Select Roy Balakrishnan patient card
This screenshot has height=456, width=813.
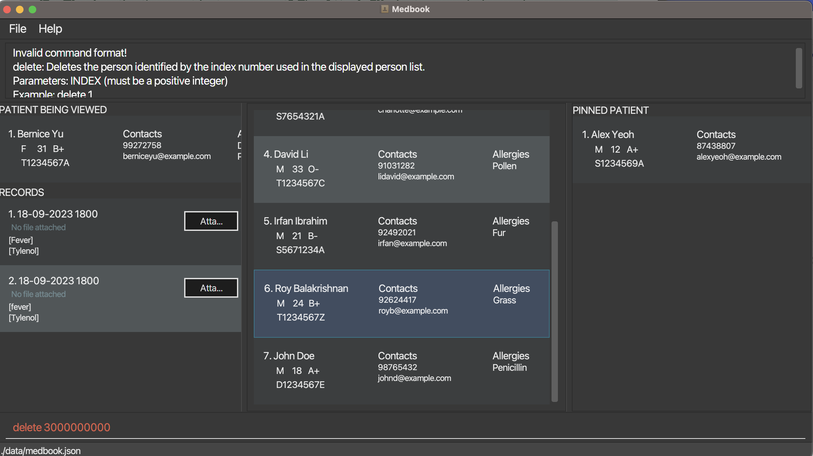[401, 303]
